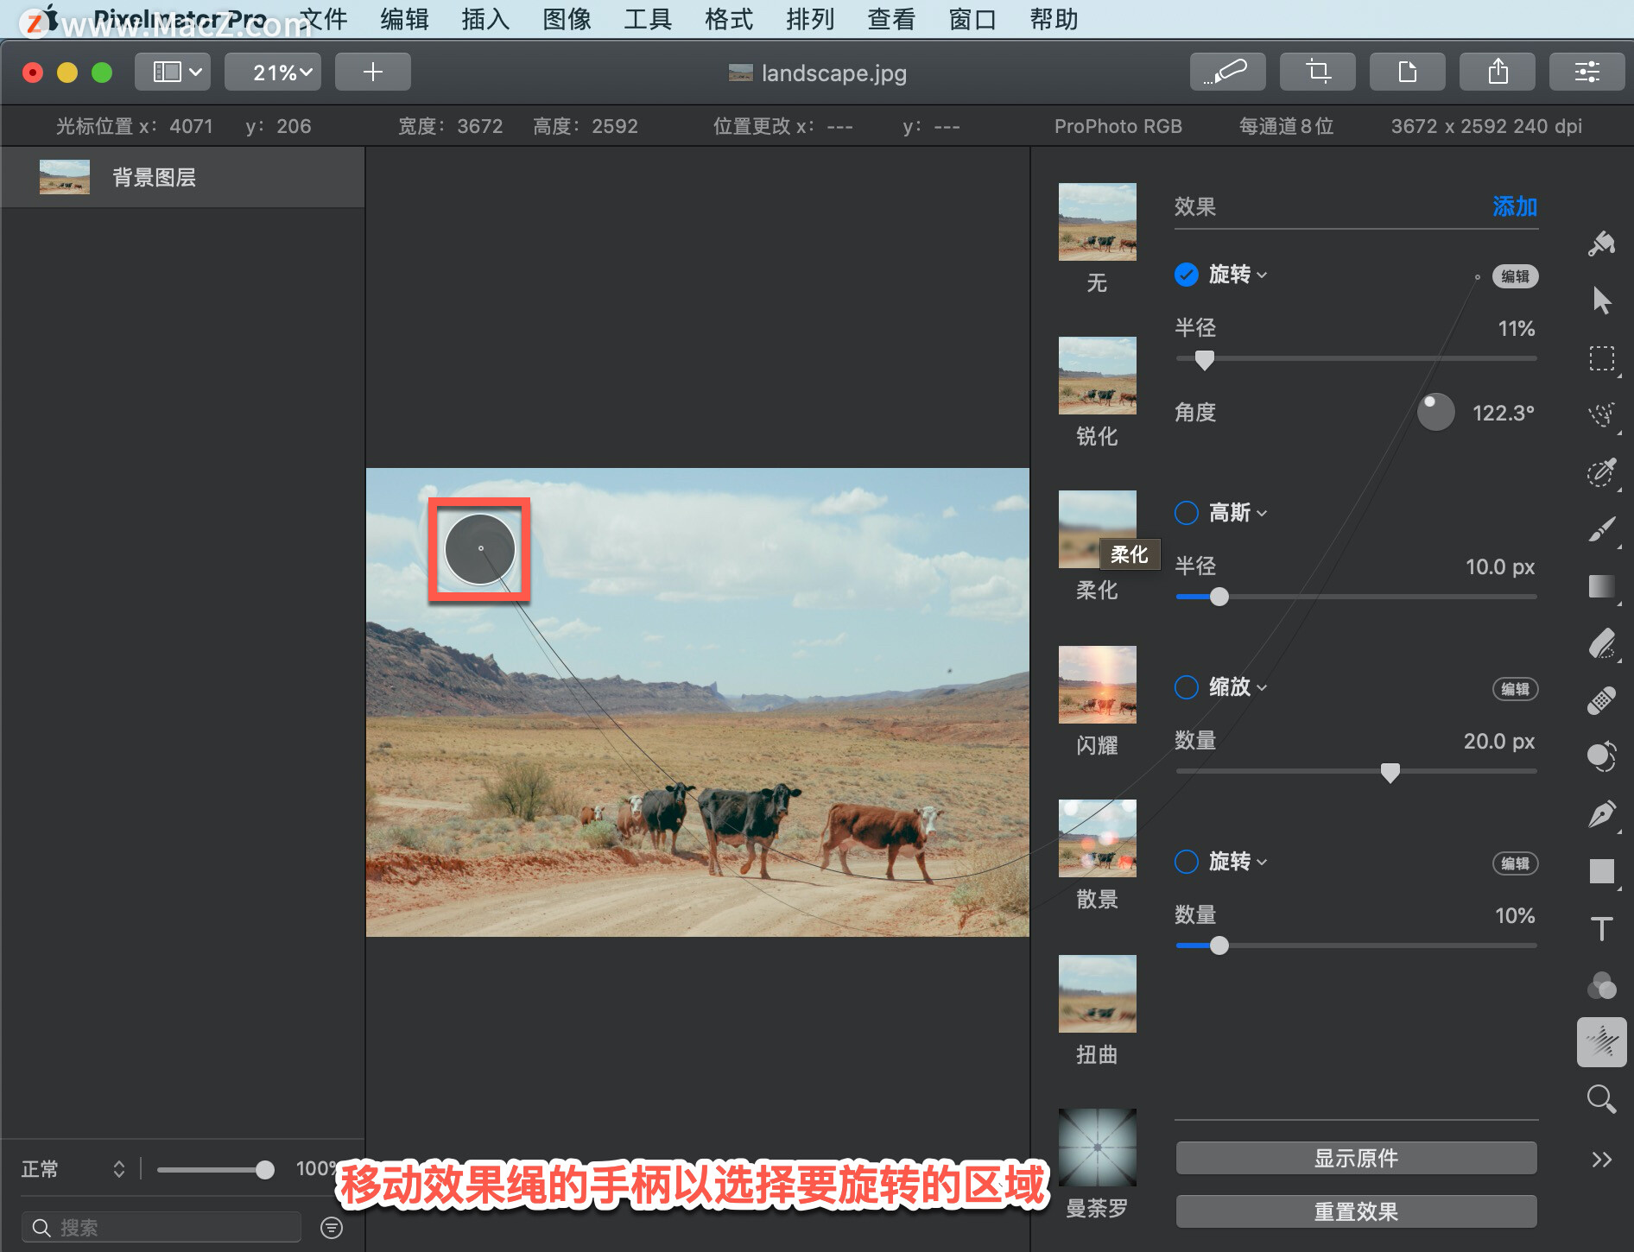Image resolution: width=1634 pixels, height=1252 pixels.
Task: Click 编辑 button for the 缩放 effect
Action: (1516, 689)
